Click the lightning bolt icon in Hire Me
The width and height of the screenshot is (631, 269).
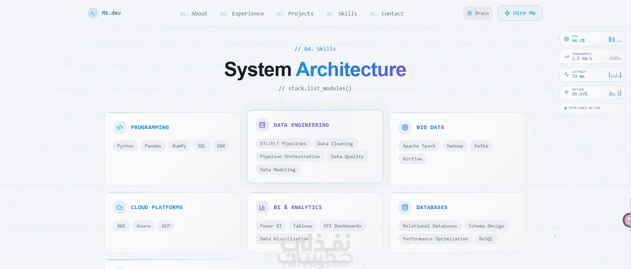tap(507, 13)
